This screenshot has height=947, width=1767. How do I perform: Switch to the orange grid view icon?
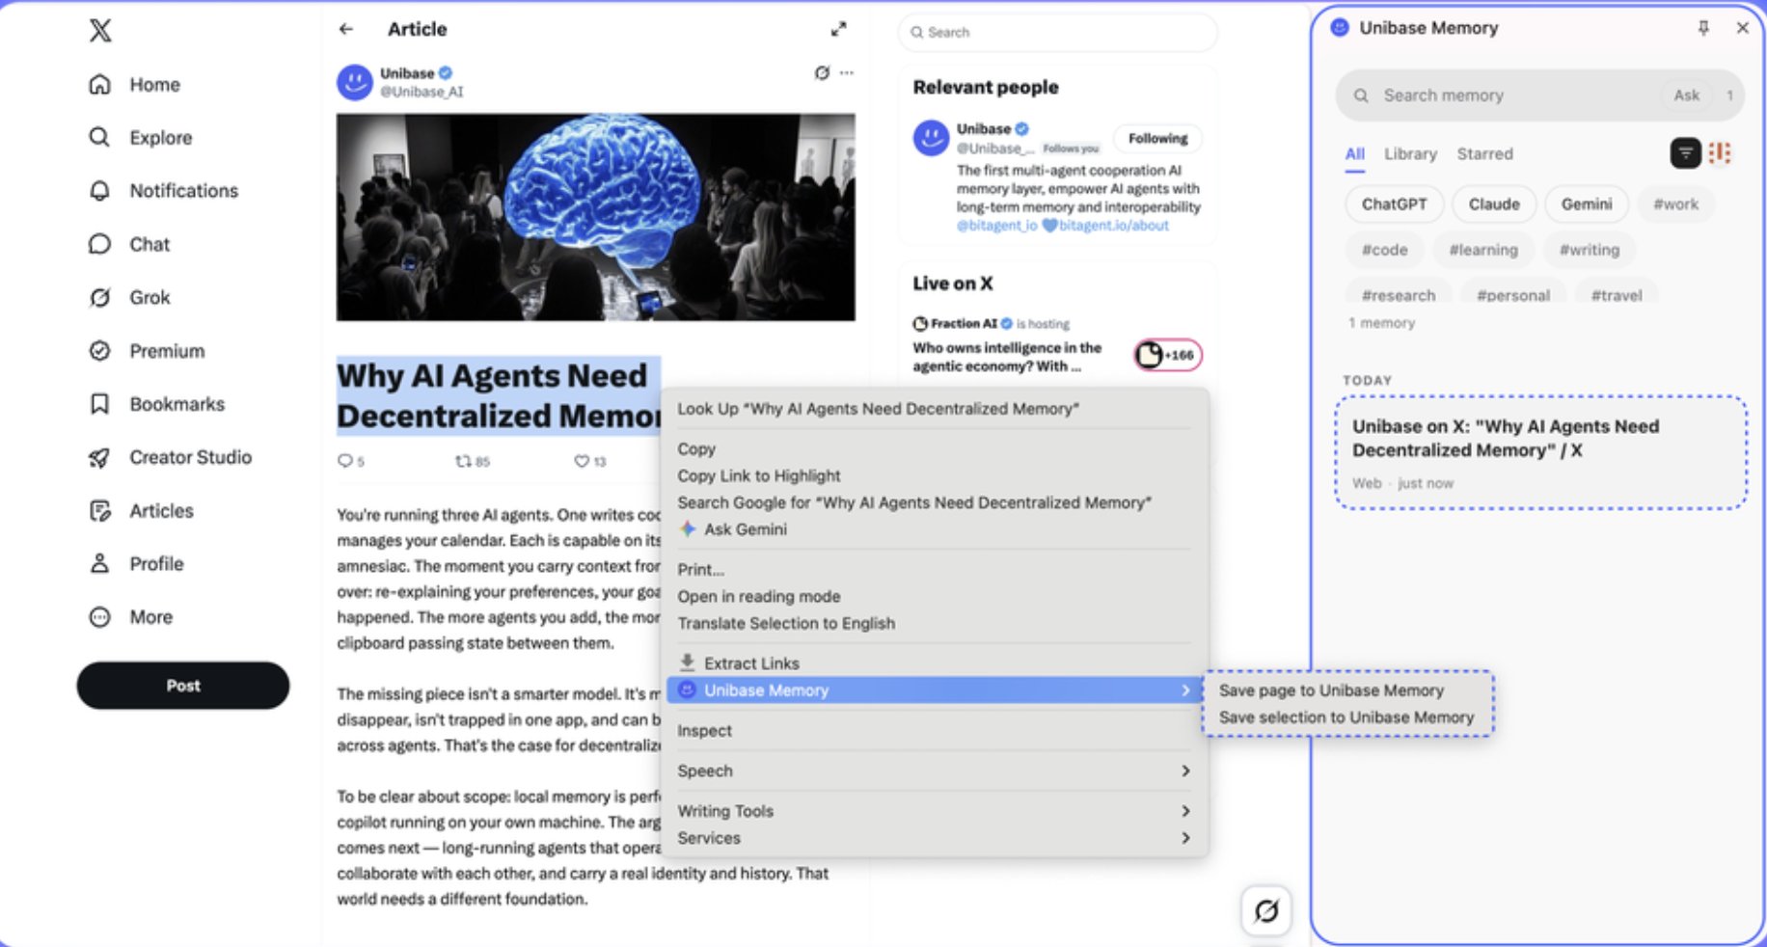[1720, 152]
